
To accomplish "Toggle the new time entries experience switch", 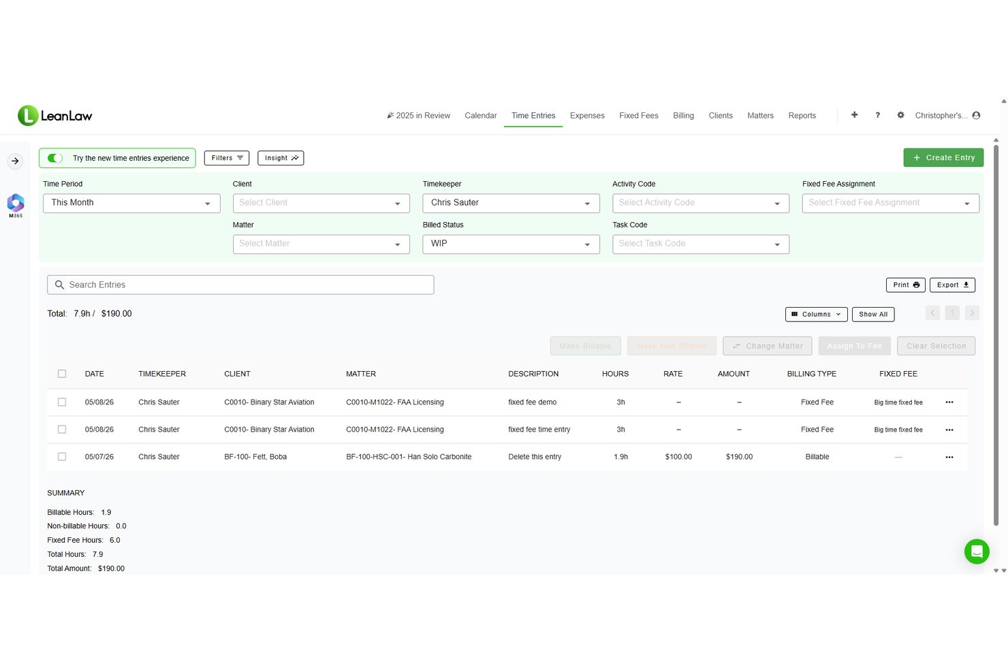I will [x=55, y=158].
